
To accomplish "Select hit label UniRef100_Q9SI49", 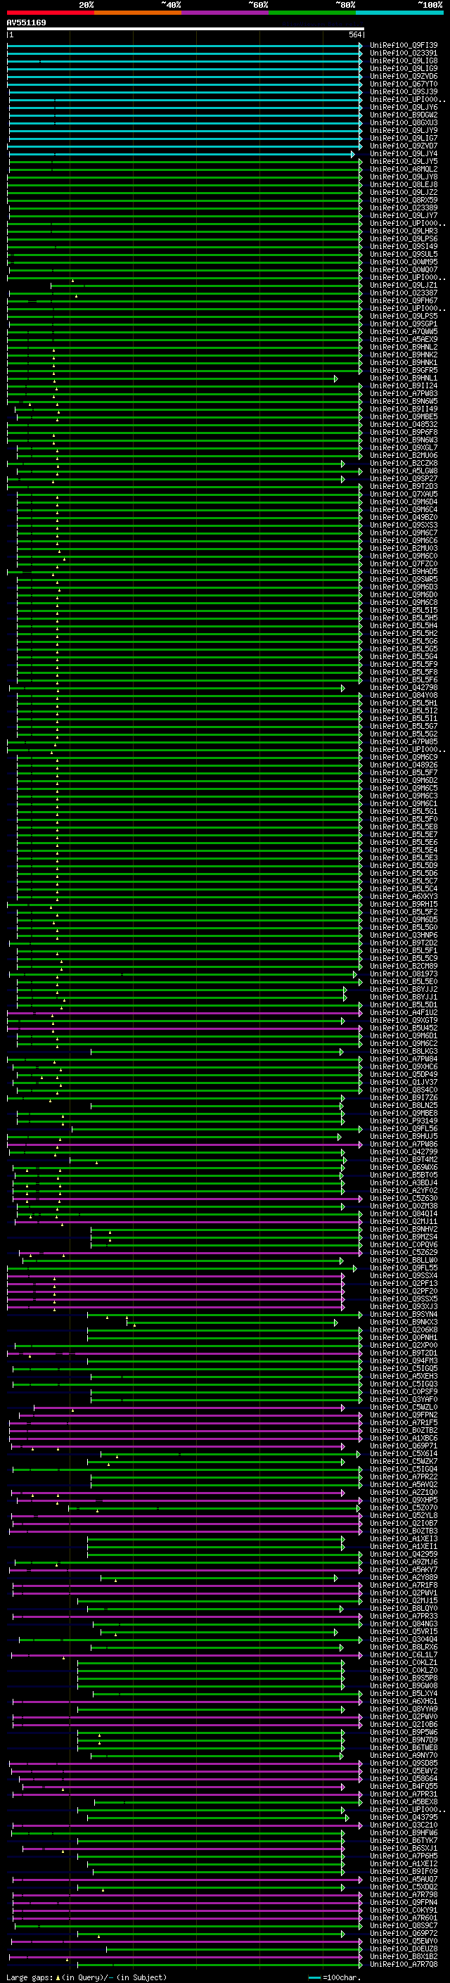I will point(404,246).
